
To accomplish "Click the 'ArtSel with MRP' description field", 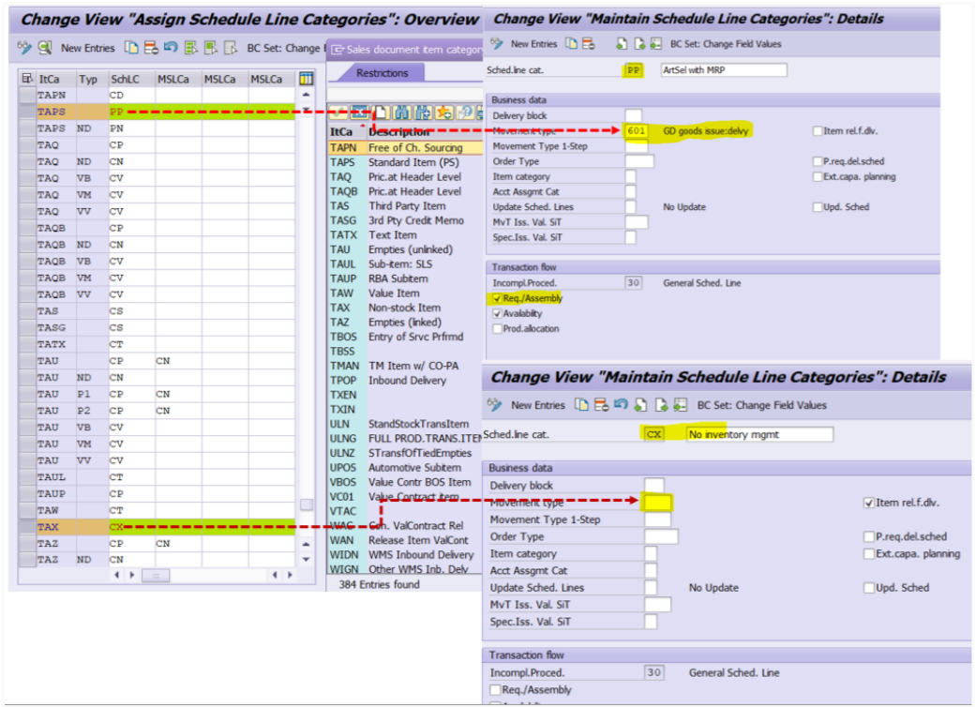I will click(722, 70).
